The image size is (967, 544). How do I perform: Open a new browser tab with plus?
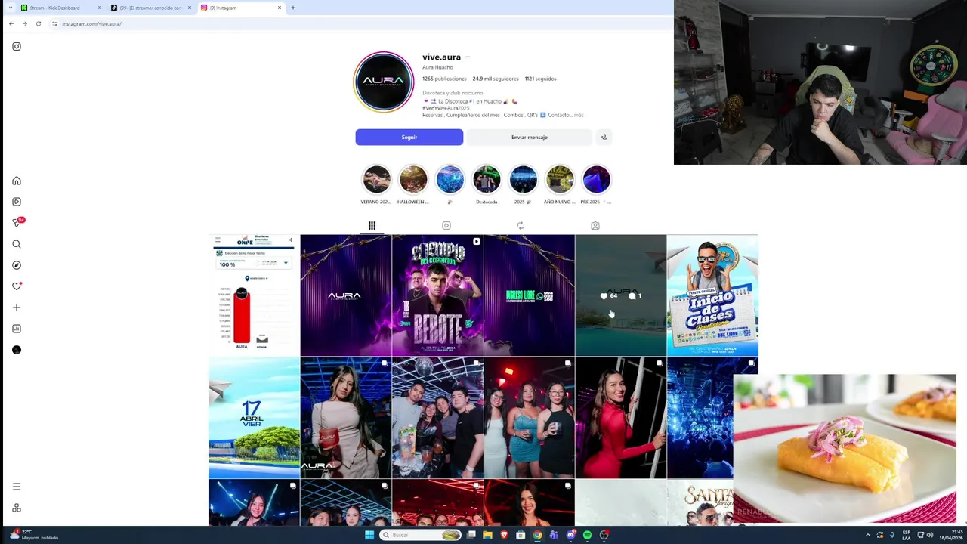click(293, 8)
